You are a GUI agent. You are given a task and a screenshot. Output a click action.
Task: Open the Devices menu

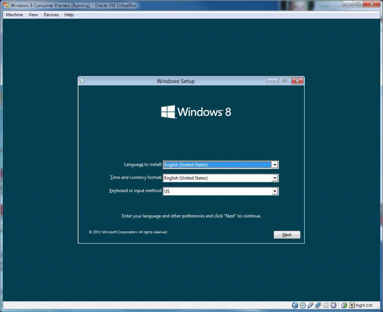pyautogui.click(x=51, y=15)
